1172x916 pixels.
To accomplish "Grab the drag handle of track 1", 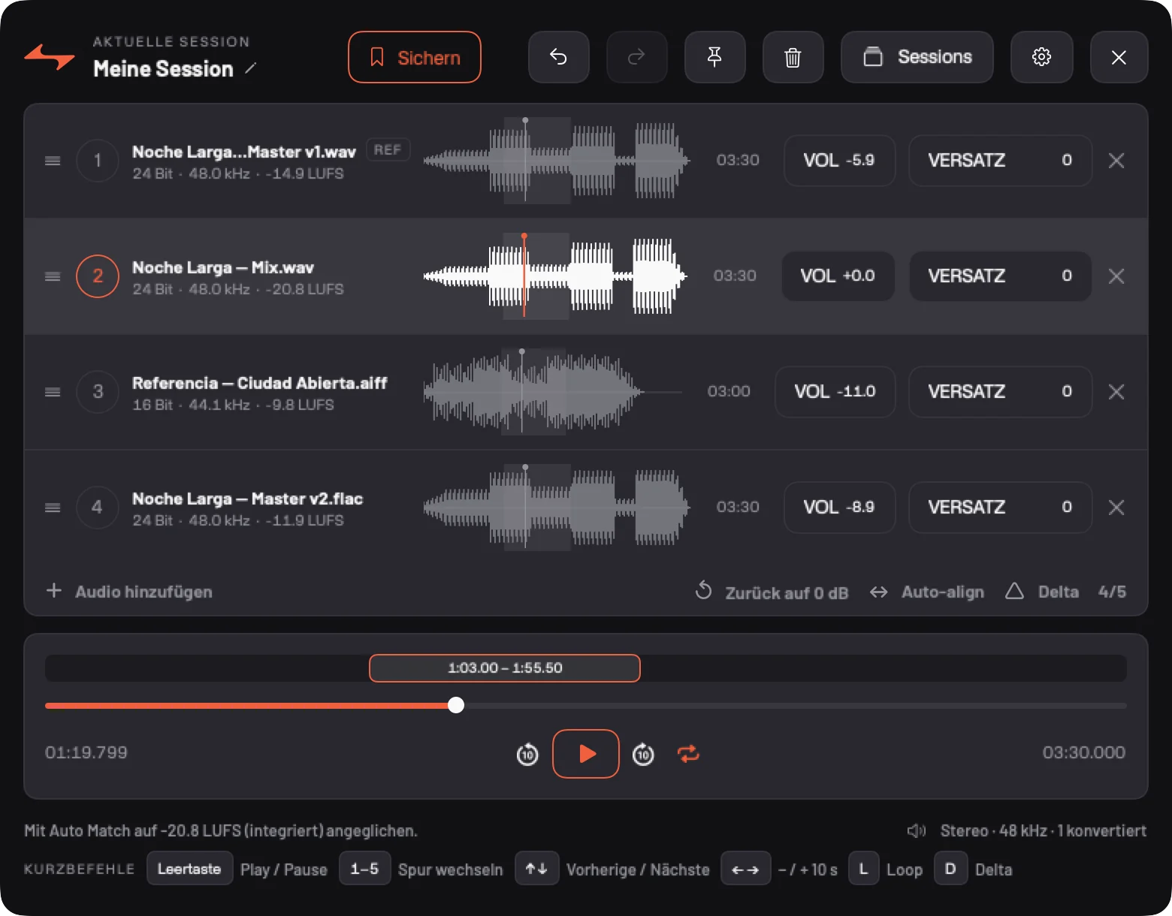I will [53, 161].
